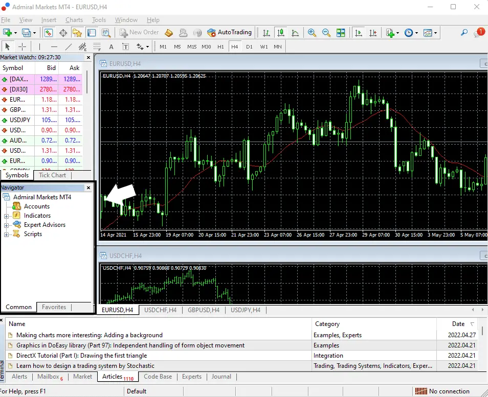The height and width of the screenshot is (397, 488).
Task: Open the Code Base terminal tab
Action: [158, 377]
